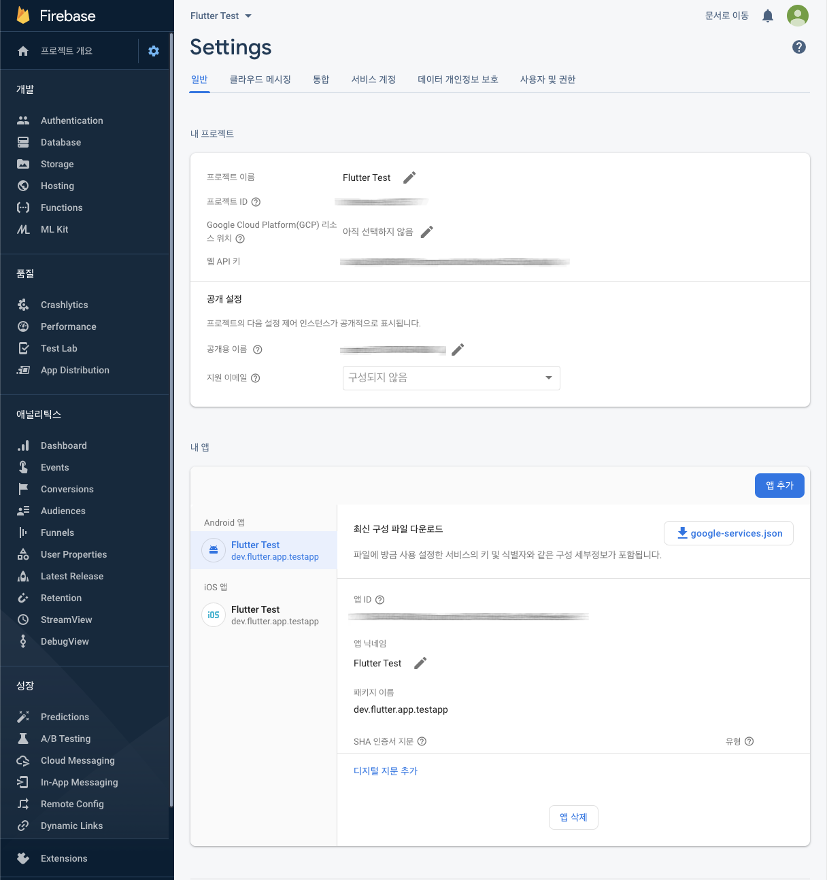The image size is (827, 880).
Task: Click package name dev.flutter.app.testapp value
Action: pyautogui.click(x=401, y=709)
